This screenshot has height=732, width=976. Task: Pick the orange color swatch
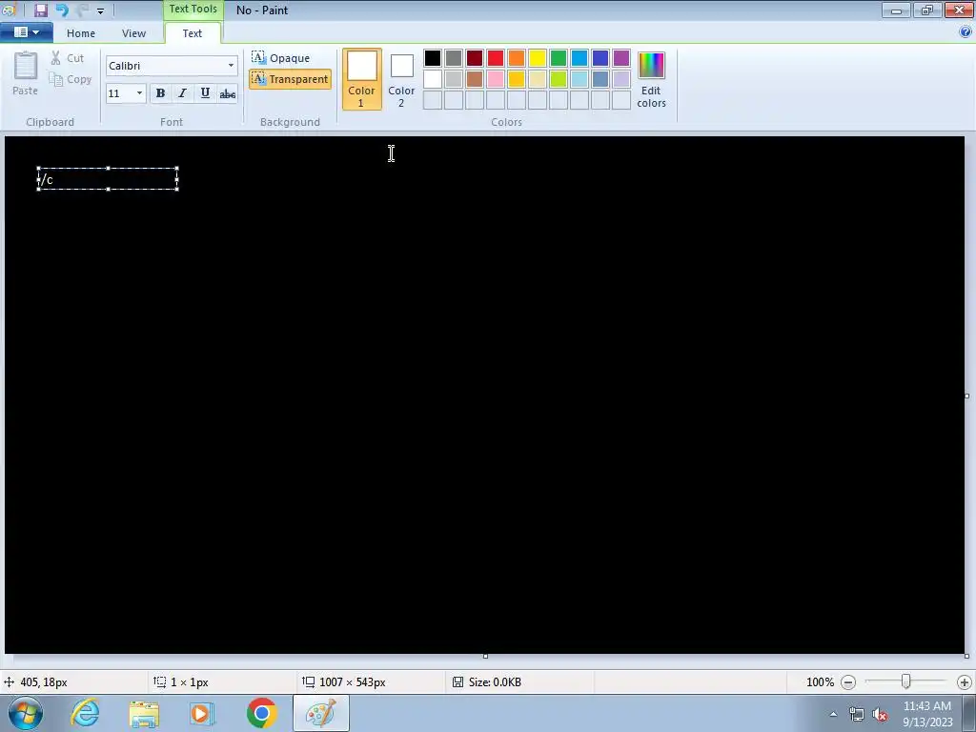(x=517, y=58)
